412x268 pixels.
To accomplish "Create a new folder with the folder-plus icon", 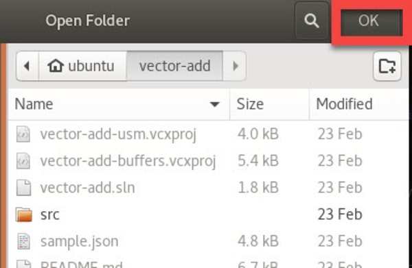I will (387, 66).
